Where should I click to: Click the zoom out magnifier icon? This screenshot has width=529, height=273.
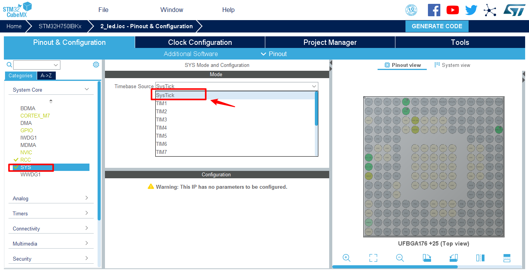point(400,258)
